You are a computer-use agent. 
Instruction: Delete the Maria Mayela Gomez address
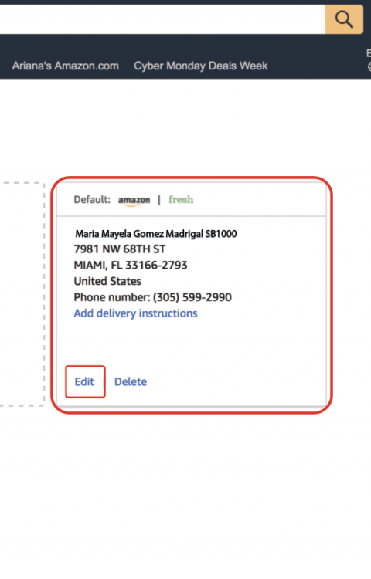click(x=131, y=381)
